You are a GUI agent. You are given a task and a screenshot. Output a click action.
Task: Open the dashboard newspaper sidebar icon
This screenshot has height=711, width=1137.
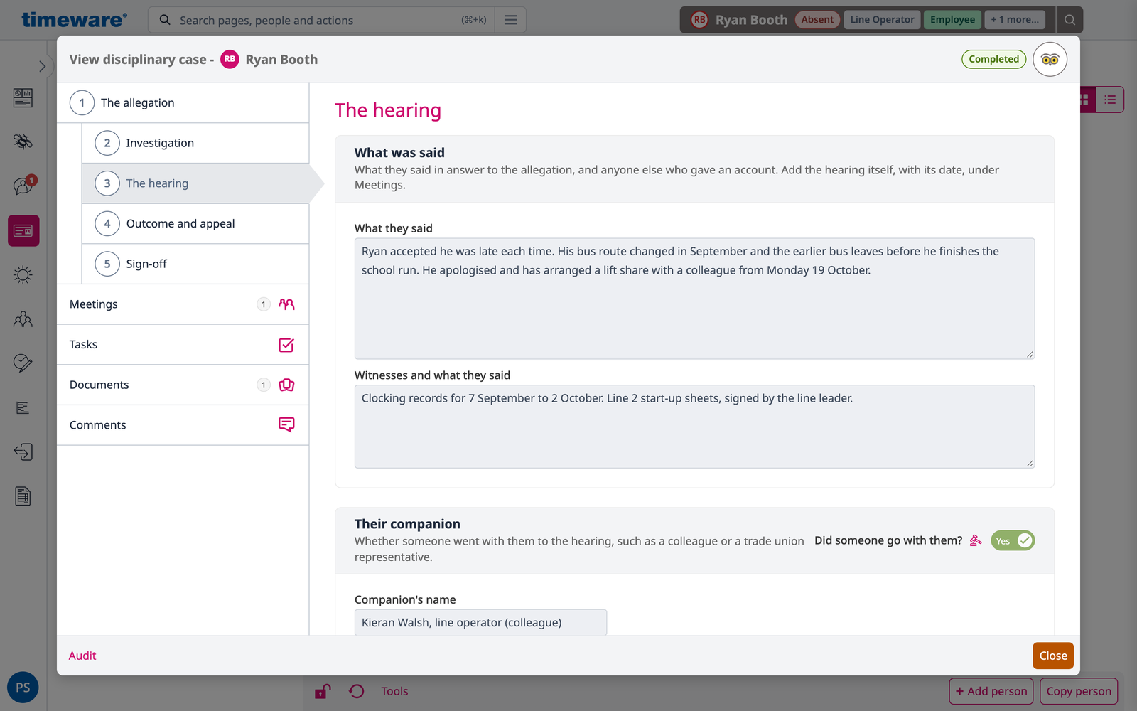coord(23,98)
